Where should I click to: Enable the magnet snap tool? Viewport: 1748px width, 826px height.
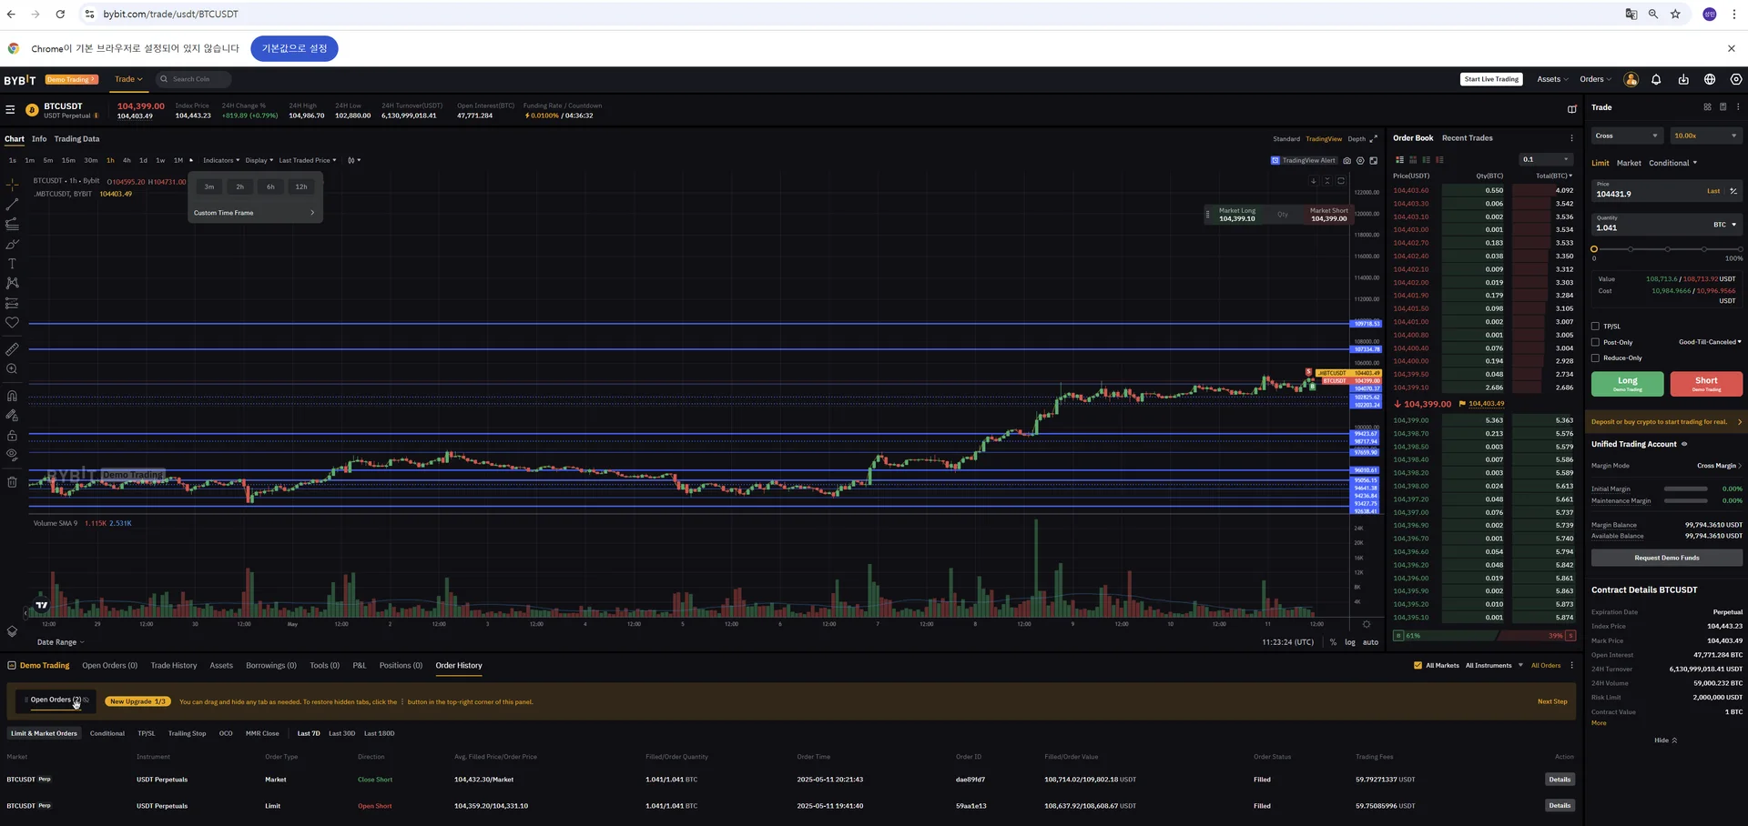[x=12, y=396]
